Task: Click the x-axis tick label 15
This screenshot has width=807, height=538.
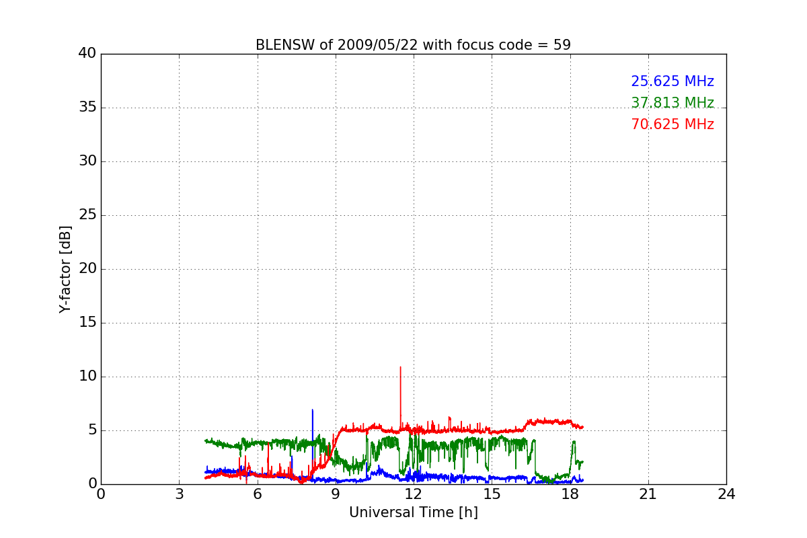Action: pyautogui.click(x=492, y=494)
